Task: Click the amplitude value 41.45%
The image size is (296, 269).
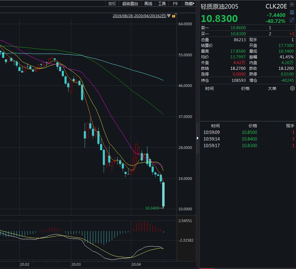Action: [x=287, y=57]
